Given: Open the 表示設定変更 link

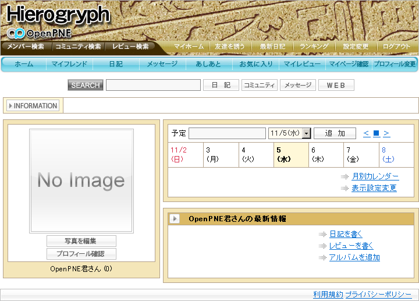Looking at the screenshot, I should point(374,188).
